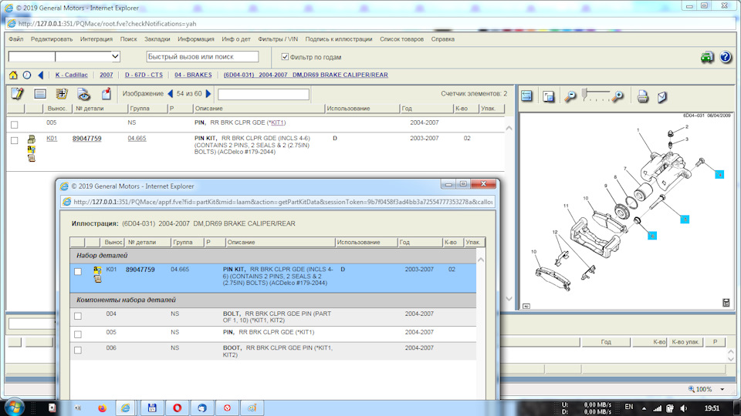Image resolution: width=741 pixels, height=416 pixels.
Task: Show hidden tray icons arrow
Action: (x=644, y=408)
